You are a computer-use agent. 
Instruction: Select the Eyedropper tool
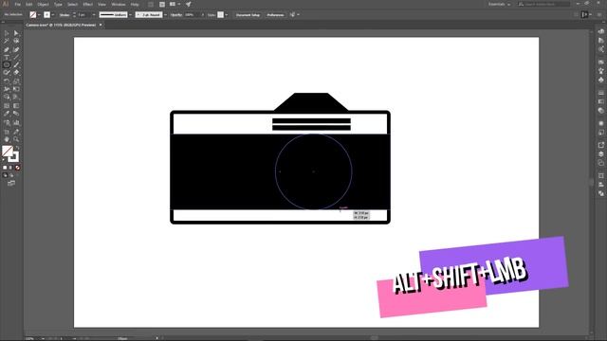[x=7, y=114]
